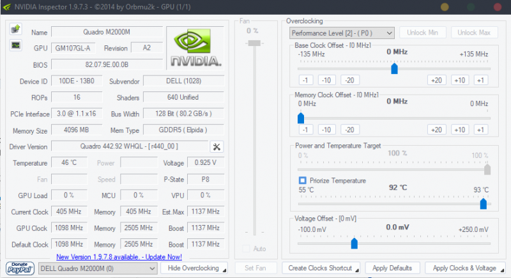Screen dimensions: 511x278
Task: Click the Mem Type value GDDR5 (Elpida)
Action: pos(183,130)
